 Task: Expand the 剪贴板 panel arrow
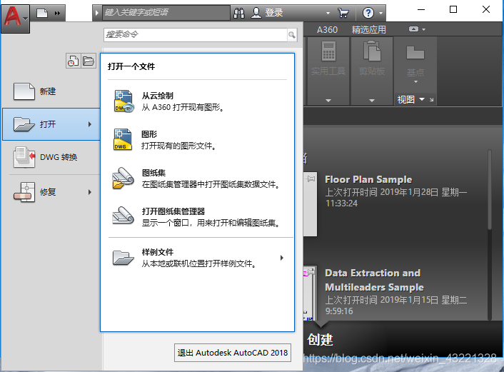pos(372,100)
